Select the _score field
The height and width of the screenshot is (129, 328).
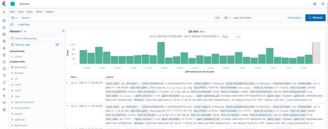point(18,91)
